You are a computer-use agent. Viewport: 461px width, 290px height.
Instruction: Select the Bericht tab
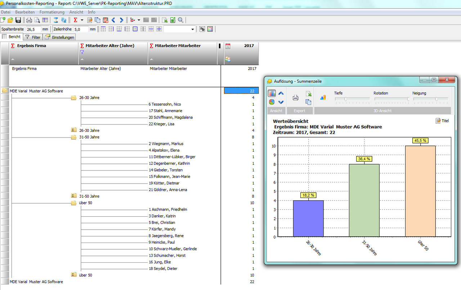coord(12,37)
